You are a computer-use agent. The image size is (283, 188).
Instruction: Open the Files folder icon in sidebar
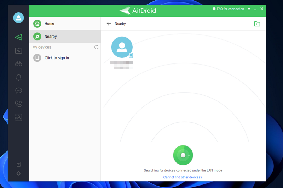(x=18, y=51)
